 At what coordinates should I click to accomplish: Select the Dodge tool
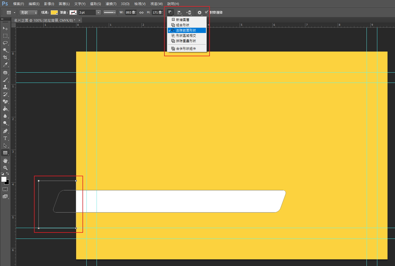coord(5,123)
